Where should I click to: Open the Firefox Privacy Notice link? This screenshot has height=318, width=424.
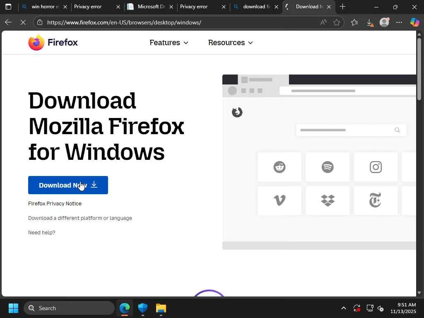[55, 203]
